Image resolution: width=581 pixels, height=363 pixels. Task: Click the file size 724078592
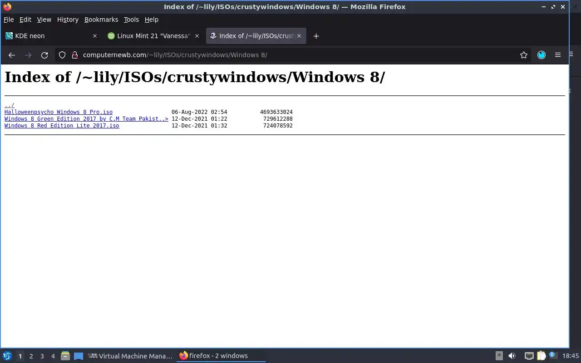tap(278, 126)
